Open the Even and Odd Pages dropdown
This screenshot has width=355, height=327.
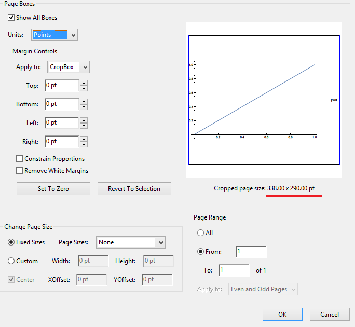263,289
